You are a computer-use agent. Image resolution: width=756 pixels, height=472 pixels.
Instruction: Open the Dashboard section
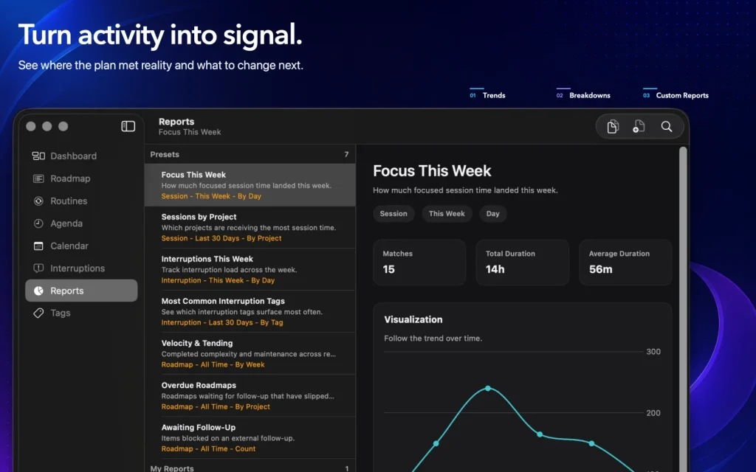81,156
